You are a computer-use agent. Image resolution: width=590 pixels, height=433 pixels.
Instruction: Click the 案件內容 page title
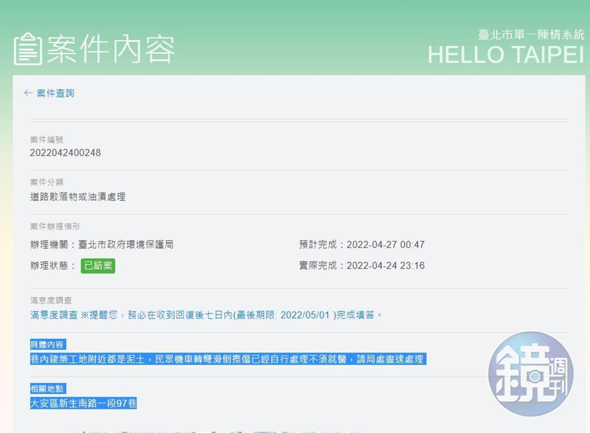(x=111, y=49)
